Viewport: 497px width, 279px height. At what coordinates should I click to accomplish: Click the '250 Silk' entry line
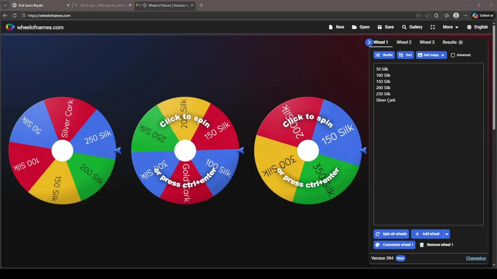[x=383, y=94]
